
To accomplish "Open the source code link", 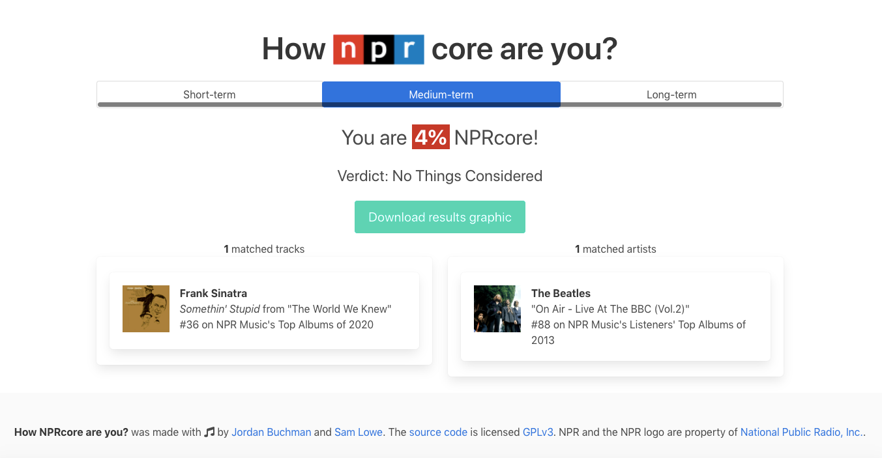I will [x=438, y=432].
